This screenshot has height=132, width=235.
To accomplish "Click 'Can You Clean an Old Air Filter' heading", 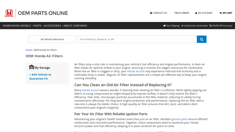I will point(123,85).
